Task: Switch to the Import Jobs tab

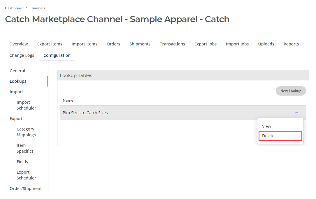Action: [x=237, y=44]
